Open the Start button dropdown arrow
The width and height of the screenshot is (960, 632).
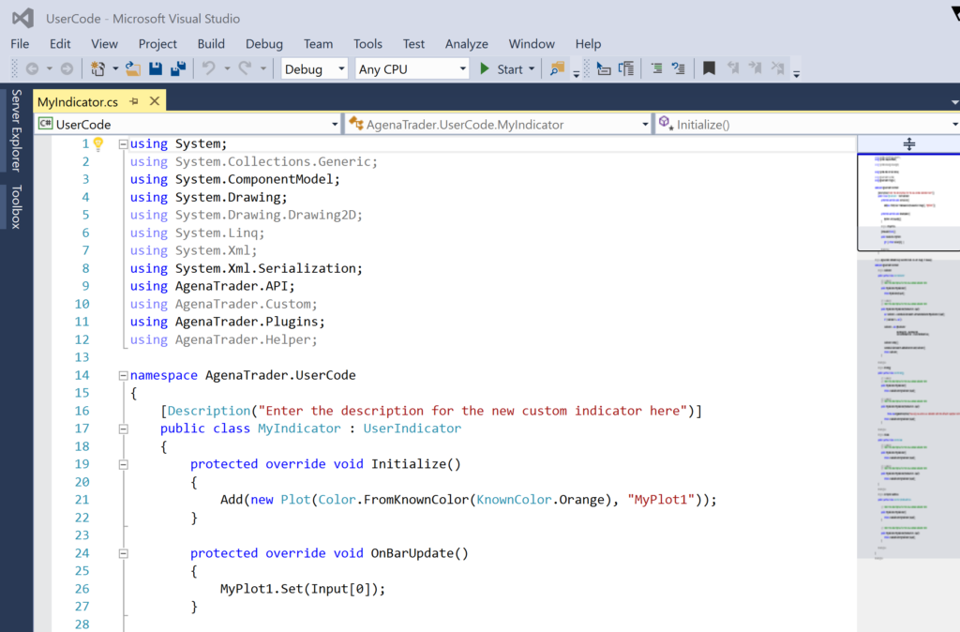coord(532,69)
